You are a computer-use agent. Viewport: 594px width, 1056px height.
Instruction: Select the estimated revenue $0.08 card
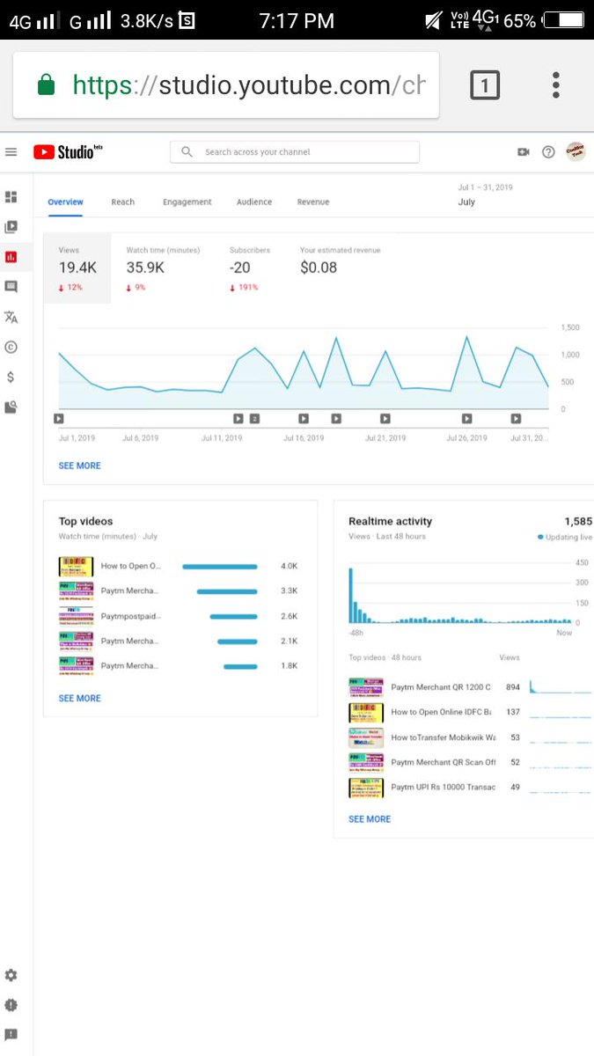click(x=341, y=268)
